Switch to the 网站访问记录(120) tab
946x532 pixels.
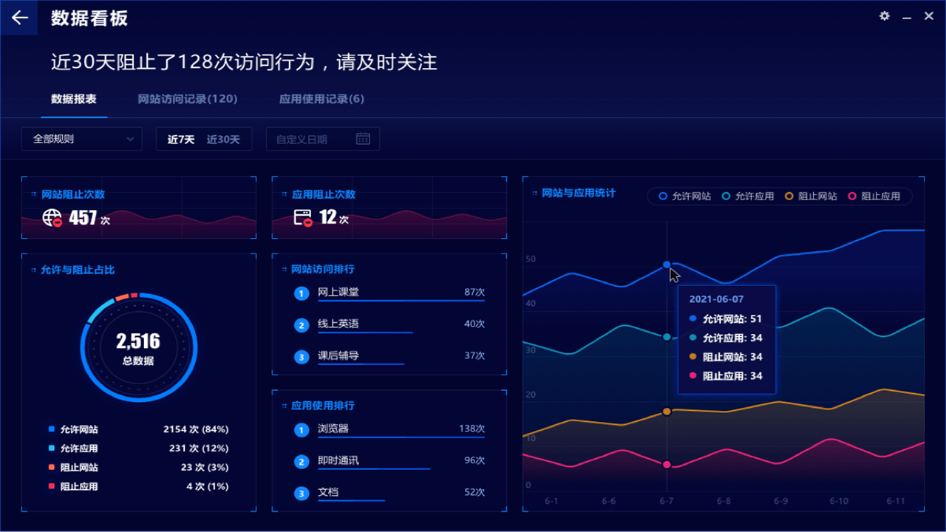point(186,98)
